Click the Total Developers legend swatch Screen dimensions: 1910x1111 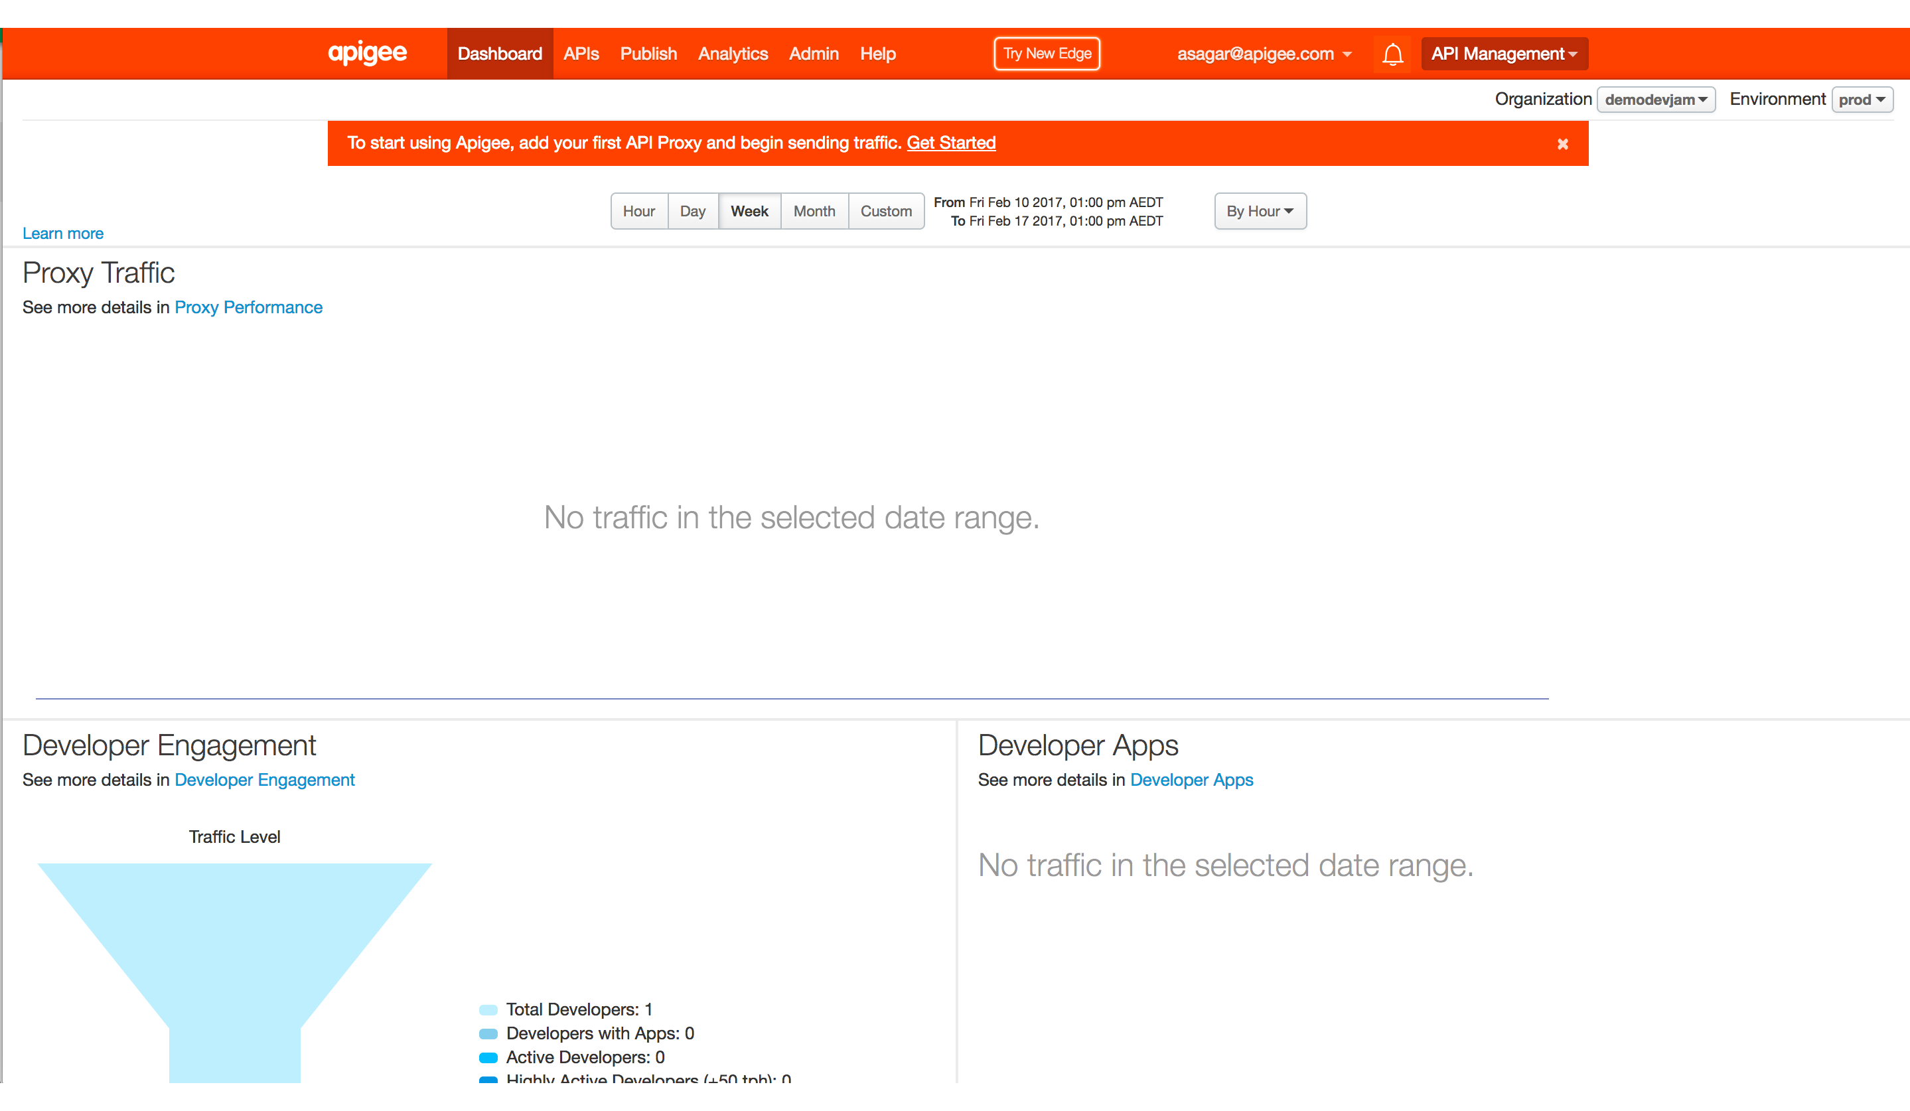(488, 1009)
